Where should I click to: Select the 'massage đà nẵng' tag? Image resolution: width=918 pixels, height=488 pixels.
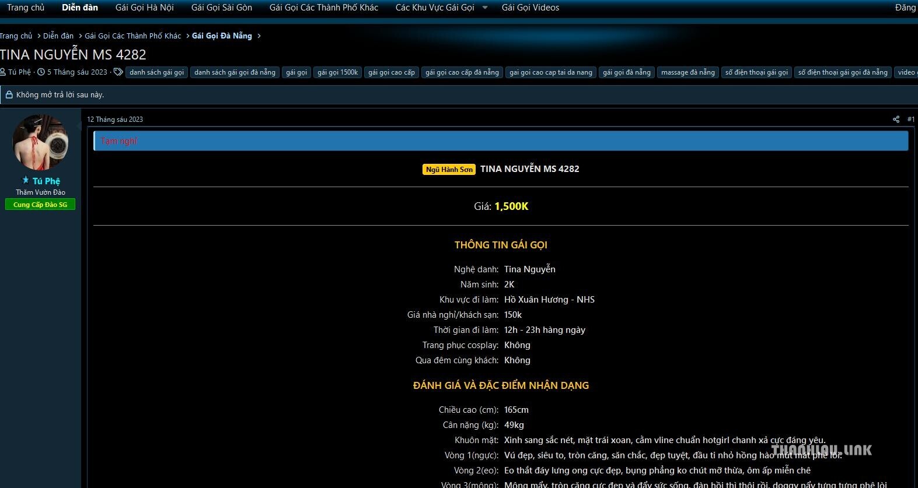[x=688, y=72]
